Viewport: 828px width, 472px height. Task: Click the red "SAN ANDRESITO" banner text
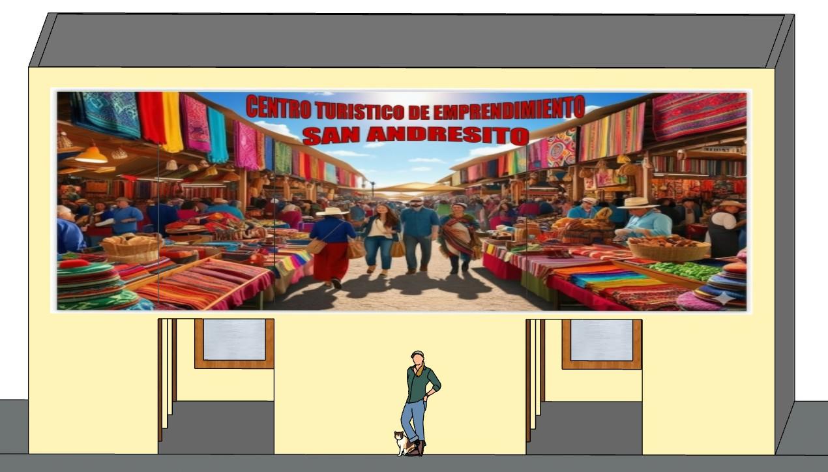pos(415,135)
